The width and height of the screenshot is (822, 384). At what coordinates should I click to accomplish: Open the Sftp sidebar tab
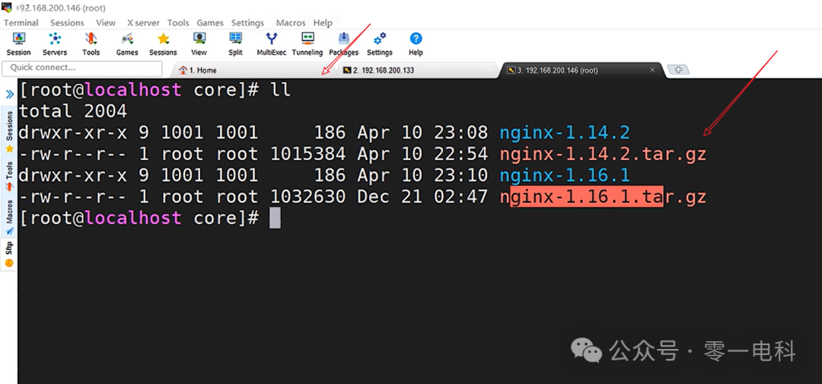(x=9, y=254)
